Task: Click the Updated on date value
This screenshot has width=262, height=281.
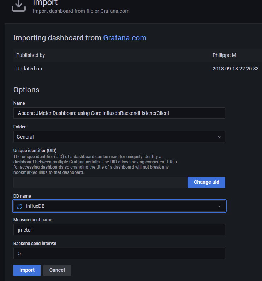Action: point(235,69)
